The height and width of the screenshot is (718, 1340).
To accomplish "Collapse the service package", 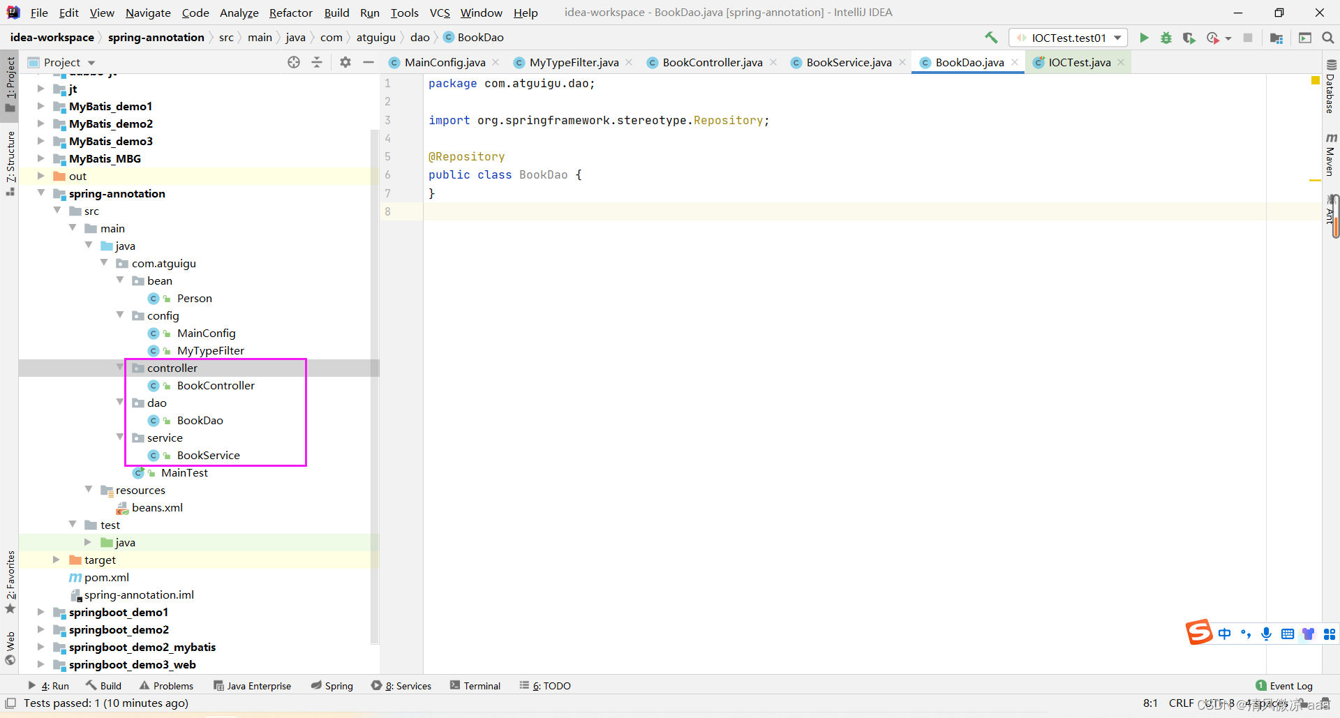I will (120, 437).
